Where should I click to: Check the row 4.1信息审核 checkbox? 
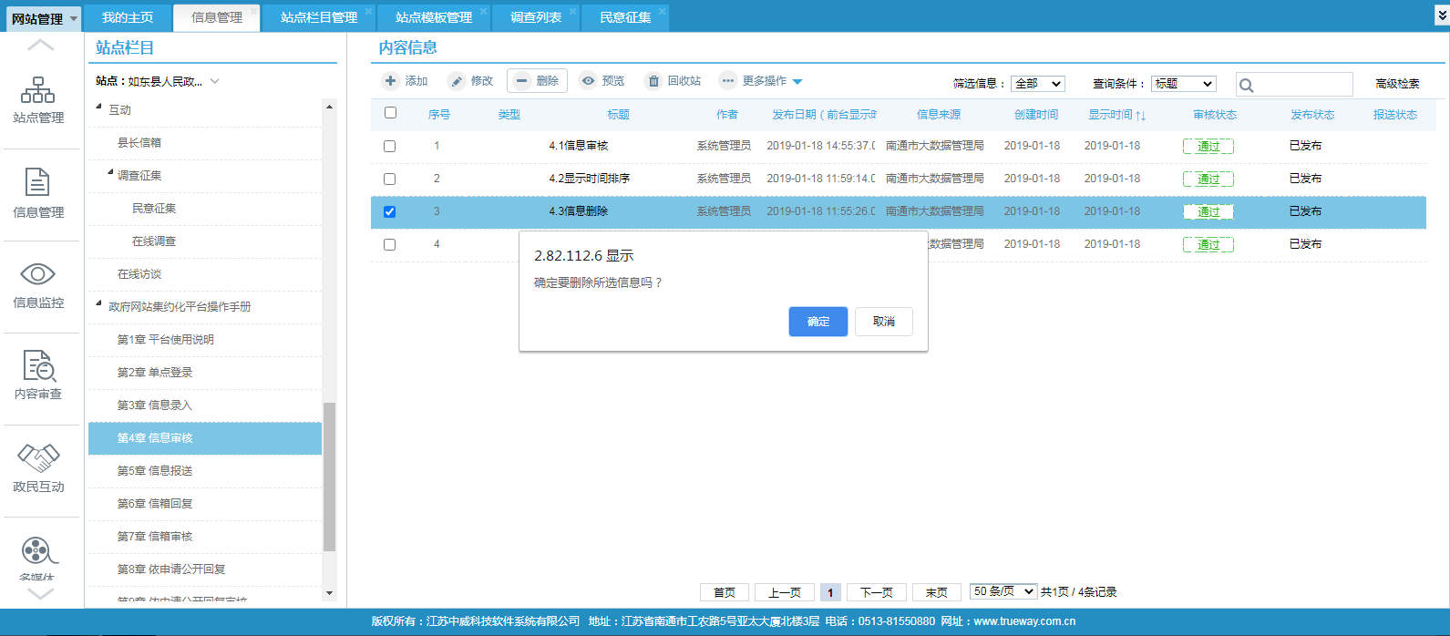389,147
